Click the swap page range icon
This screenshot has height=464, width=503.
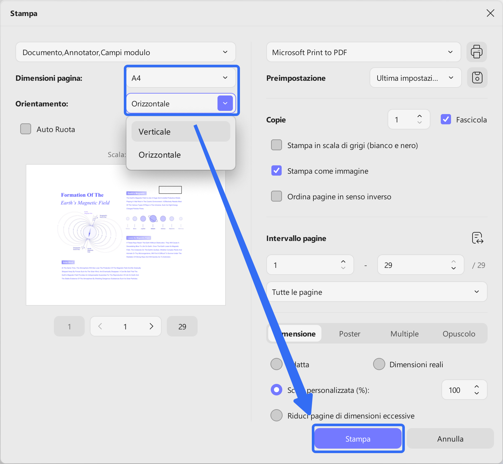(x=478, y=238)
